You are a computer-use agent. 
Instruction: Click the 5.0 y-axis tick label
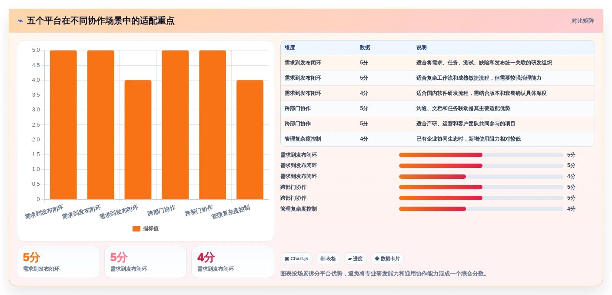tap(36, 50)
